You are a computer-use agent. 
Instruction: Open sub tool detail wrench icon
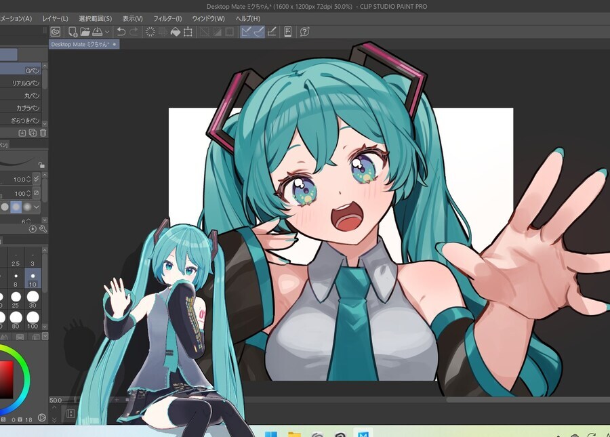tap(43, 229)
